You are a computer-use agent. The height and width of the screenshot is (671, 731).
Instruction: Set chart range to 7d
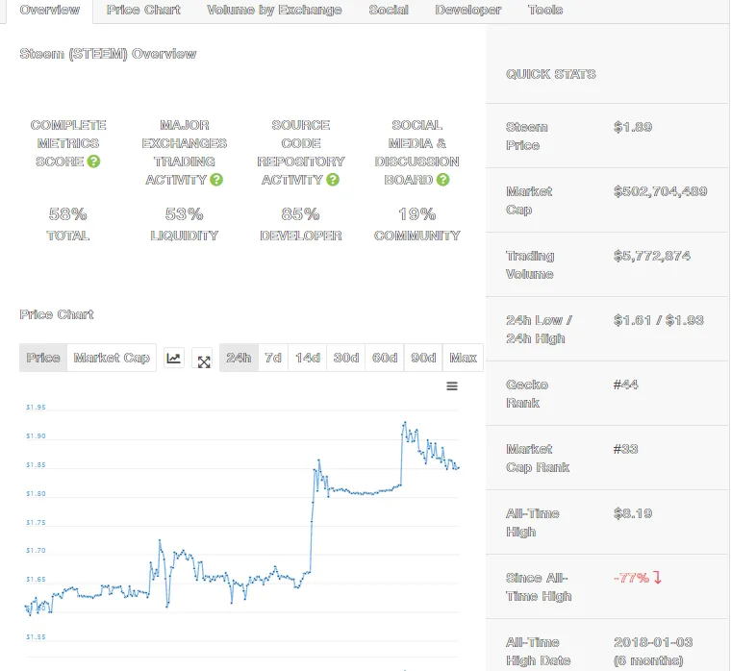[x=273, y=358]
